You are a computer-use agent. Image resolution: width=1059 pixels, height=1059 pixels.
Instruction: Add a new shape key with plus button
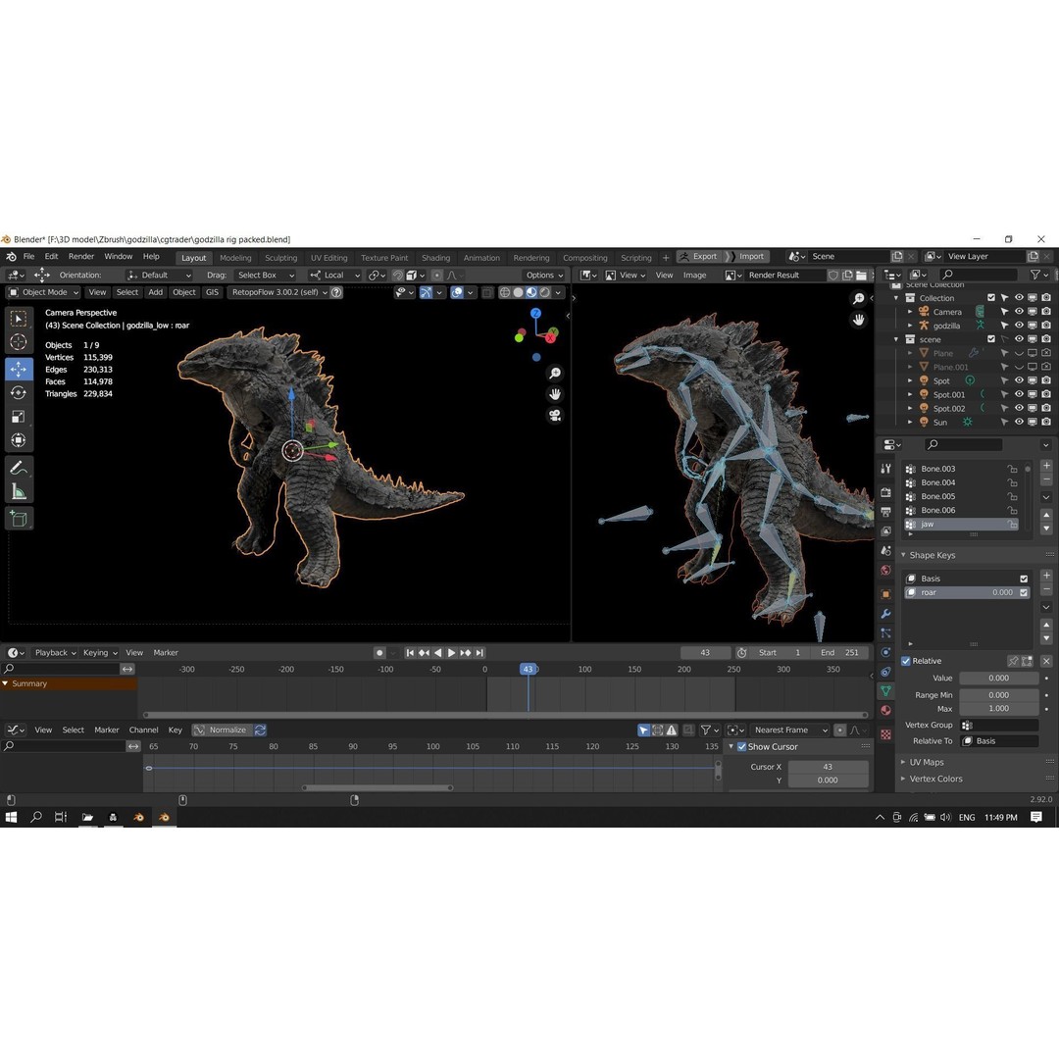1046,576
